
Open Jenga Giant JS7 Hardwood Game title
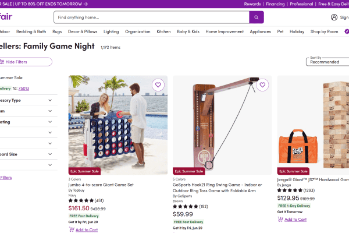click(x=313, y=179)
